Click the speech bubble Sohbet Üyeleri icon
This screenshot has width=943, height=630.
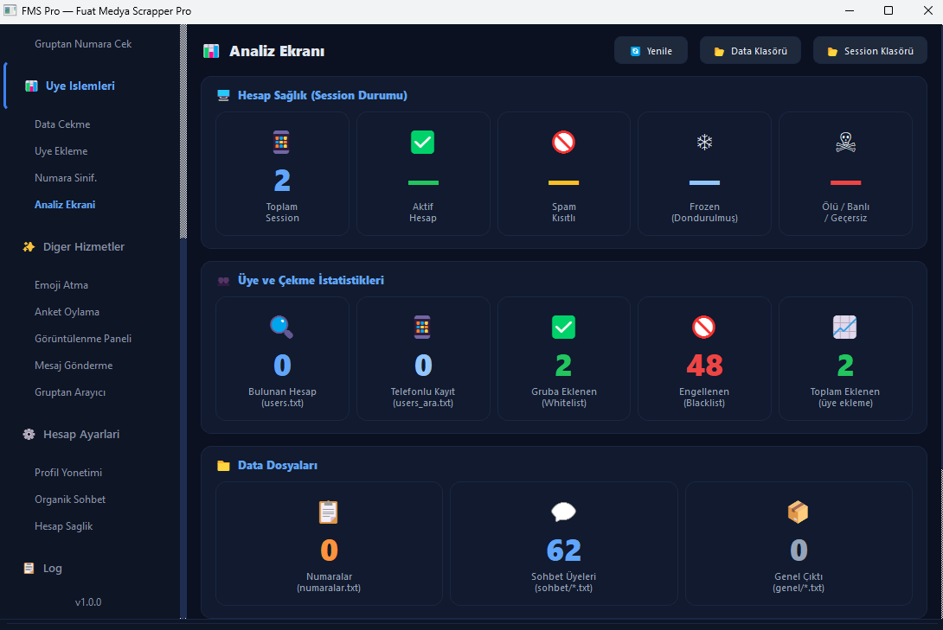(x=563, y=512)
